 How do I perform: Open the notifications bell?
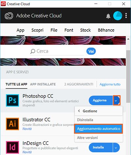(108, 16)
